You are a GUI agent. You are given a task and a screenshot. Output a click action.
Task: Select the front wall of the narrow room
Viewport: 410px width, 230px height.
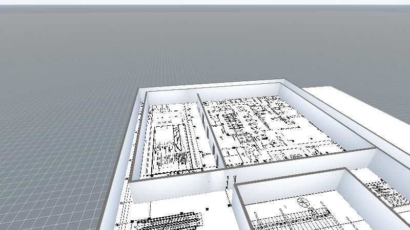pyautogui.click(x=174, y=189)
